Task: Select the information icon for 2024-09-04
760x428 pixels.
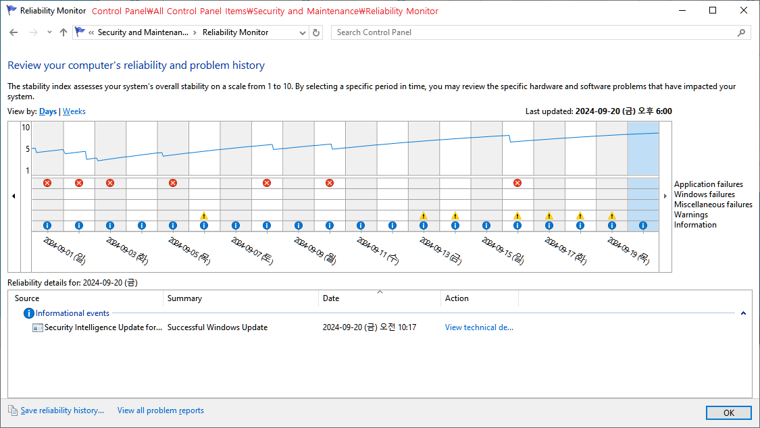Action: point(142,225)
